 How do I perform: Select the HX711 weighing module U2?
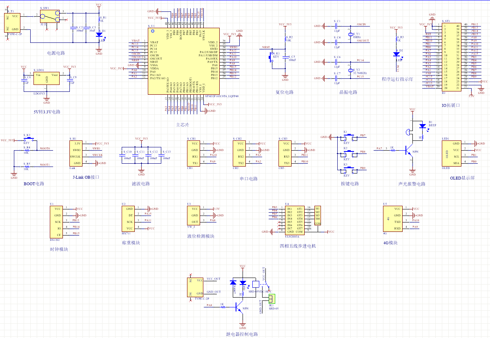pos(128,218)
